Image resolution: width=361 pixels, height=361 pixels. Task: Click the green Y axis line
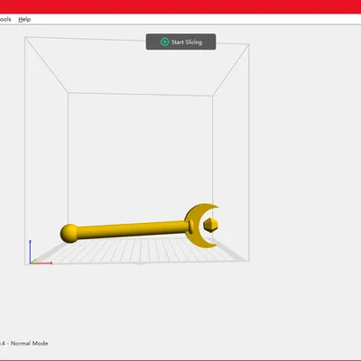(x=33, y=261)
